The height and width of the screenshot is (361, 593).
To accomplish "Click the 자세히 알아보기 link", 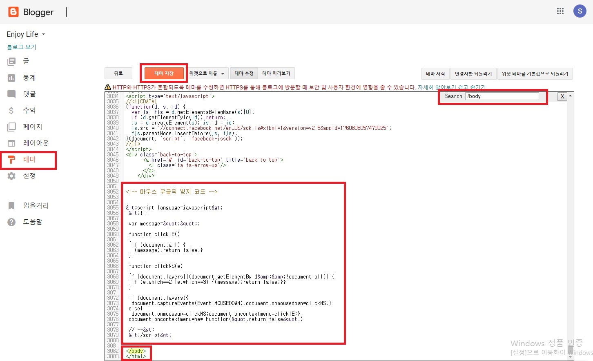I will click(x=437, y=87).
